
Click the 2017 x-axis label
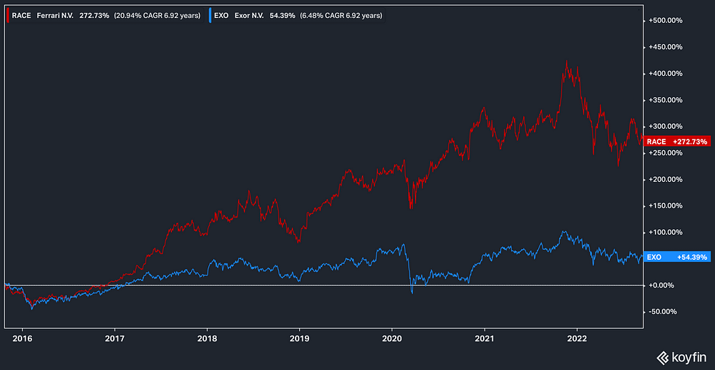115,339
